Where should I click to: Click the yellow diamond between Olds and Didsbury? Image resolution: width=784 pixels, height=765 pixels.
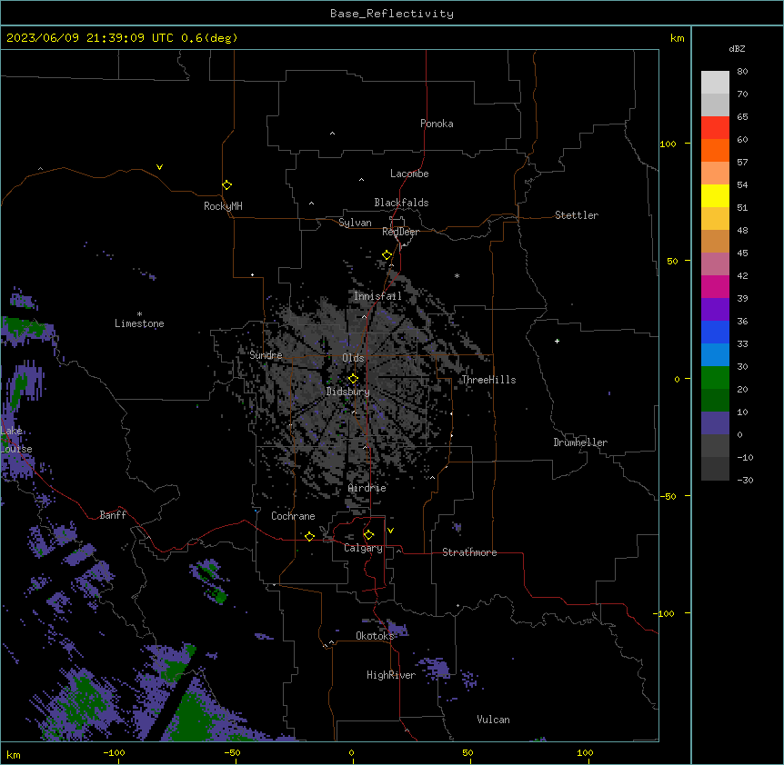coord(353,379)
